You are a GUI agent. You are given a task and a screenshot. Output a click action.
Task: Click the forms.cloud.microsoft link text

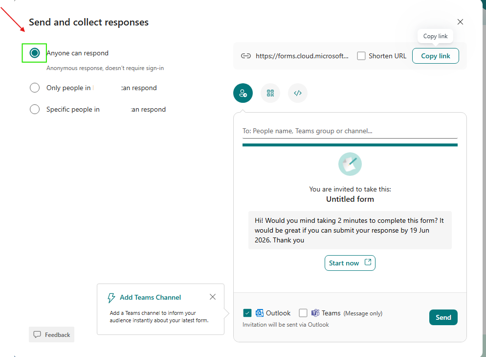click(302, 56)
